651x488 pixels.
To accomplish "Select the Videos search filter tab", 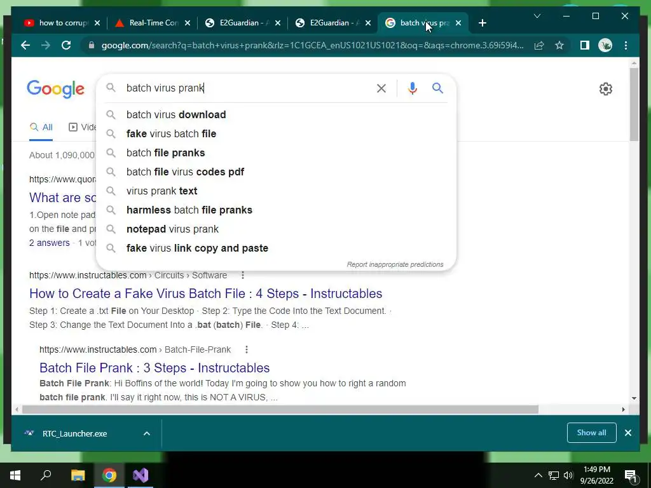I will coord(82,127).
